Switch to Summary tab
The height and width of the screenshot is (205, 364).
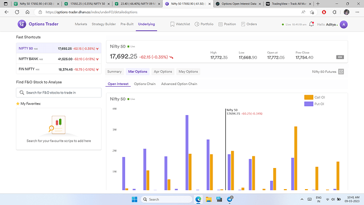pos(114,71)
